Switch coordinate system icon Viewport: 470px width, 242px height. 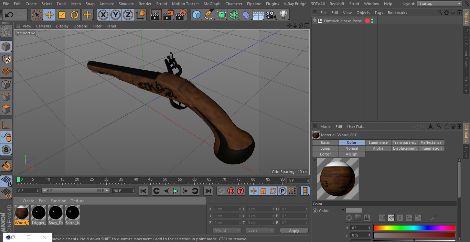pos(141,15)
